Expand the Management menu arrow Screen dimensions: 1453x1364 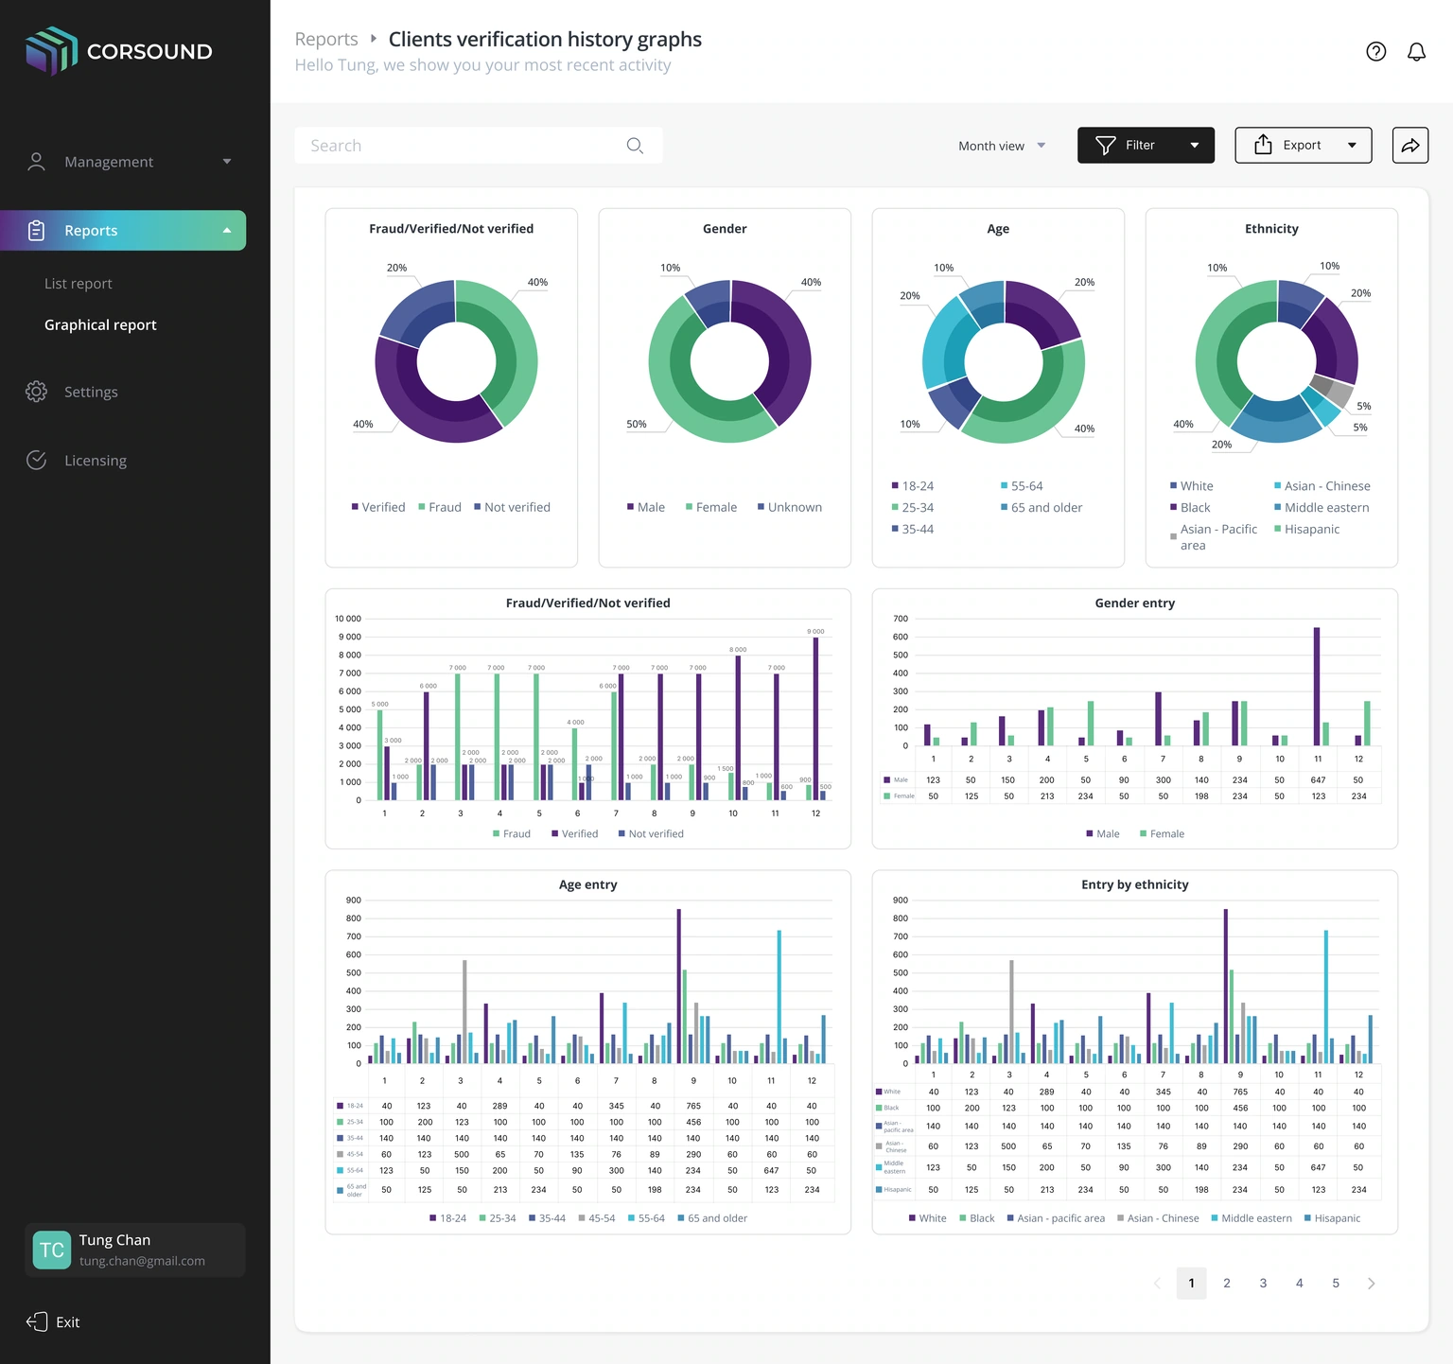coord(227,162)
